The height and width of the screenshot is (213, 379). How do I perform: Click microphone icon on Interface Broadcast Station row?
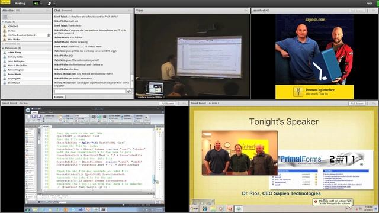[x=49, y=35]
